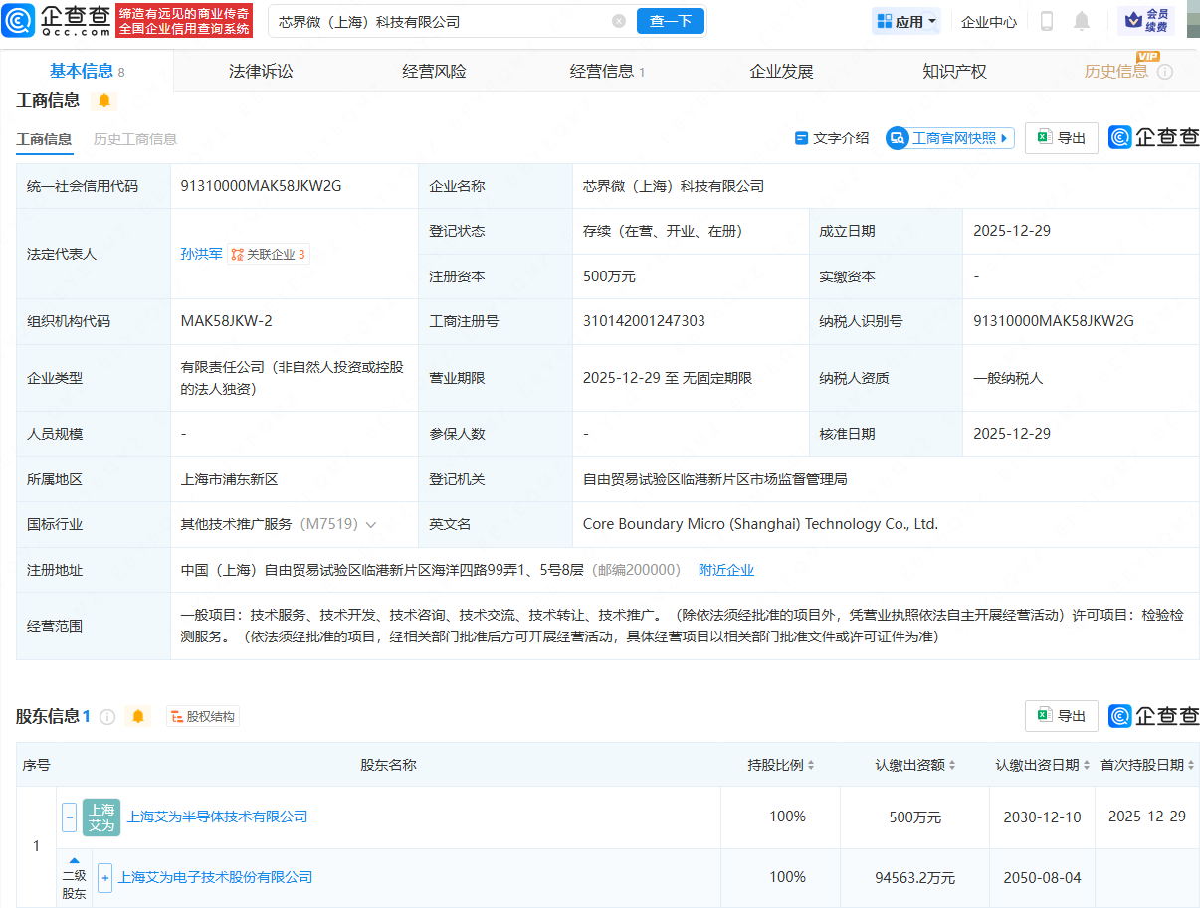Open the 应用 dropdown menu

905,20
